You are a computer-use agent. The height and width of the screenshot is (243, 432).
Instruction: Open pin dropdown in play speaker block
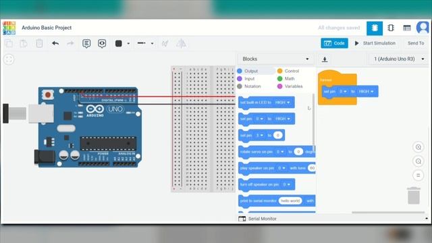[x=281, y=168]
